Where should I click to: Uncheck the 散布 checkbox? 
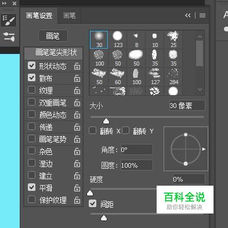coord(31,78)
